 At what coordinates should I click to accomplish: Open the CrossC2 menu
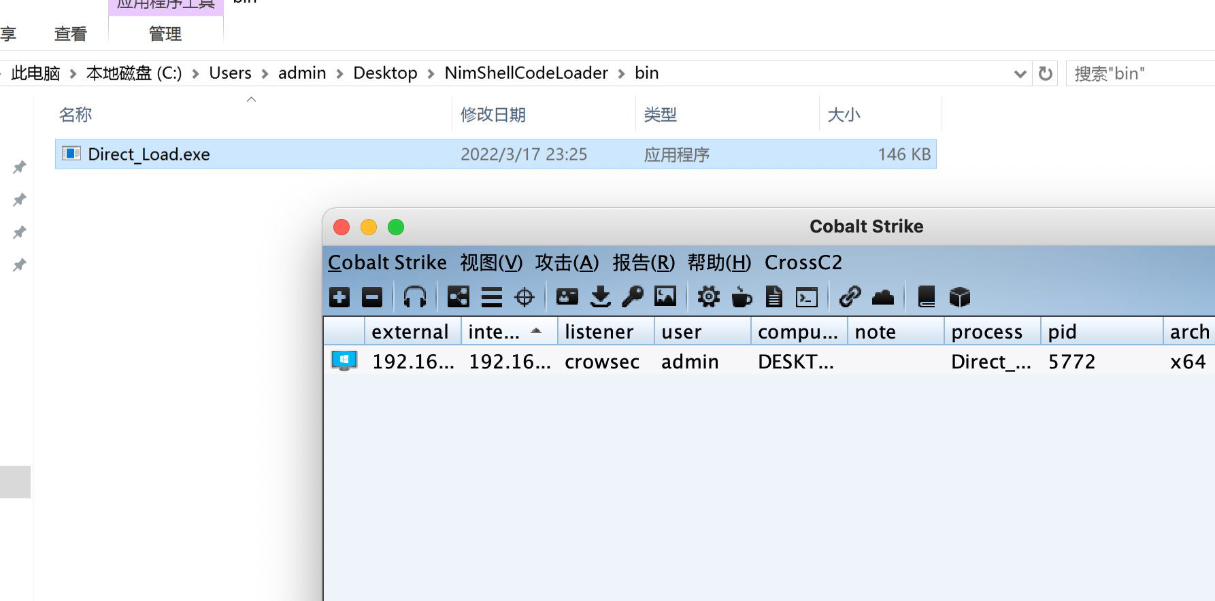(803, 262)
